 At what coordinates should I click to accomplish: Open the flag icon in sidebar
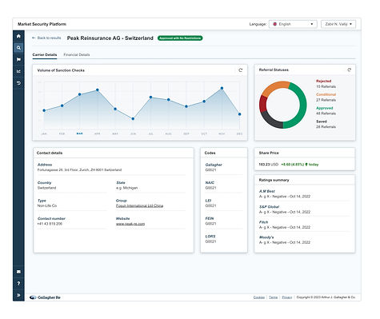coord(18,59)
